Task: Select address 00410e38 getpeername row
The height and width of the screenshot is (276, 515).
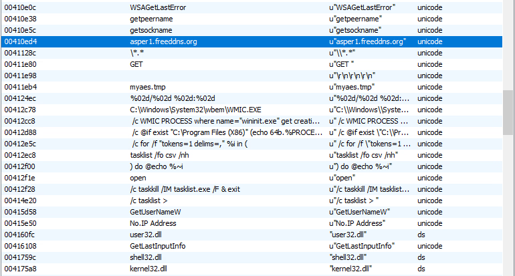Action: tap(251, 19)
